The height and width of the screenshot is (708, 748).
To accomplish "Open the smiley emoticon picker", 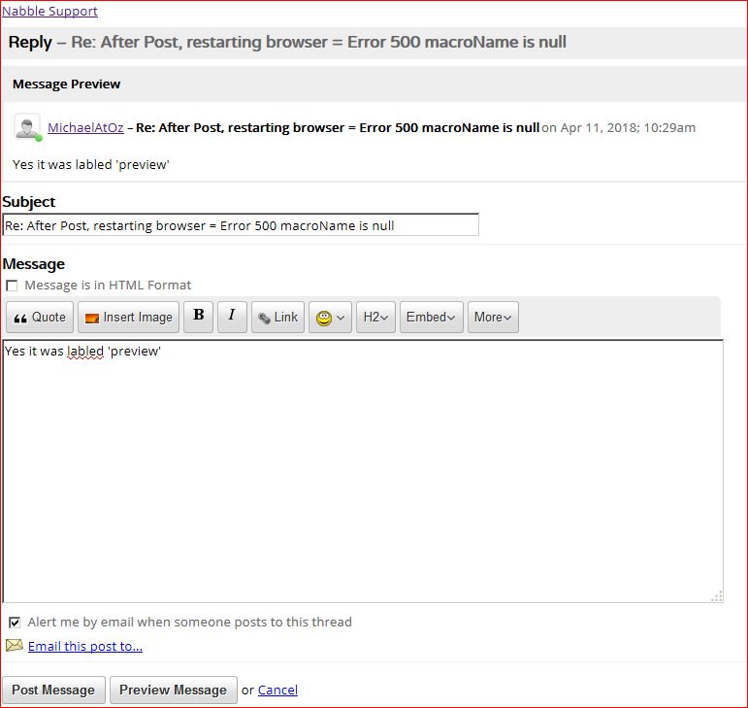I will point(330,318).
